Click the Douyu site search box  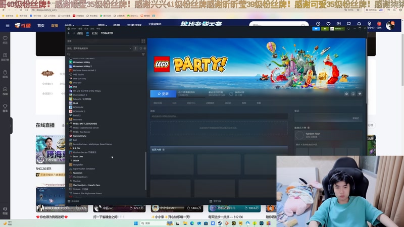[x=279, y=25]
